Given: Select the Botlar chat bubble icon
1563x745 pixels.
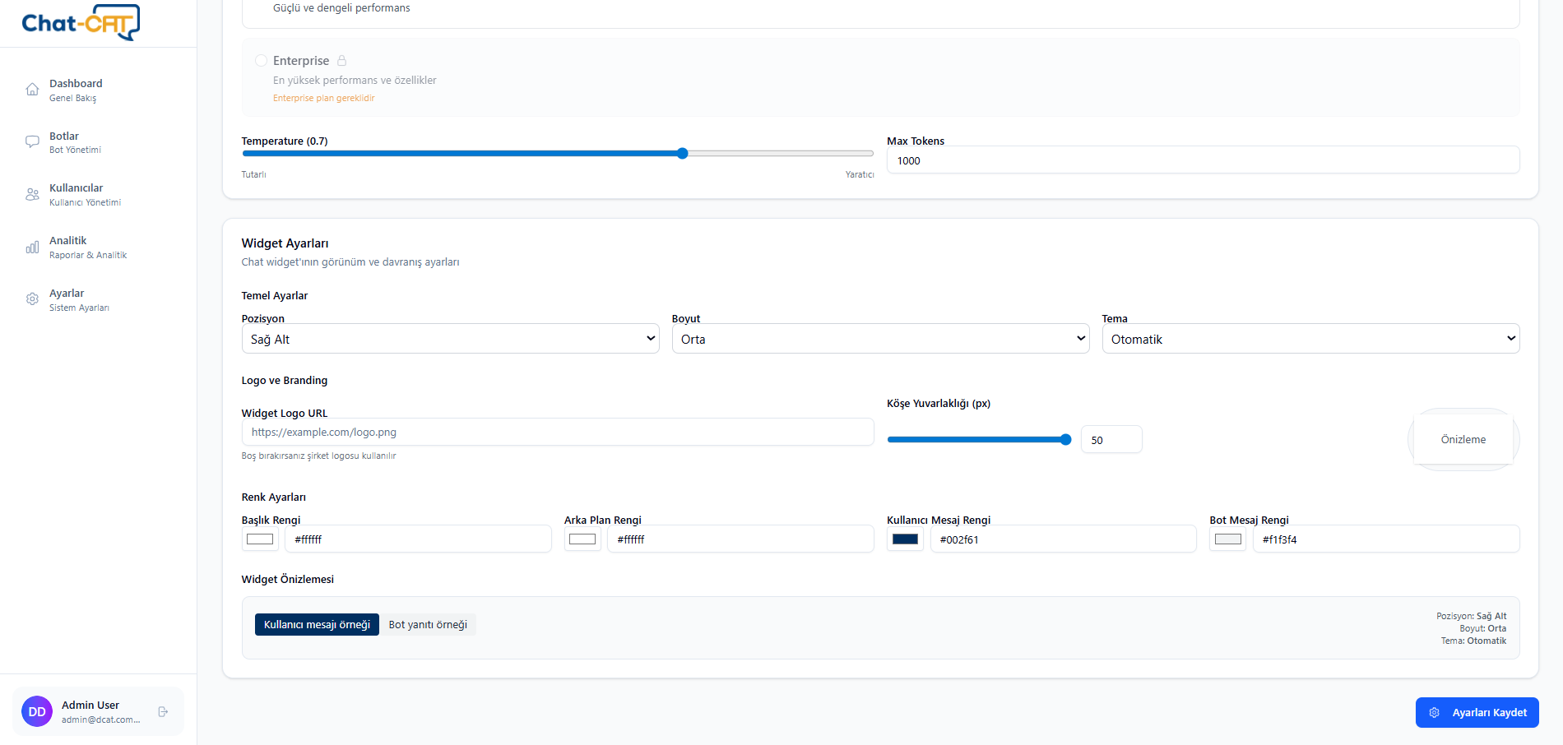Looking at the screenshot, I should point(32,141).
